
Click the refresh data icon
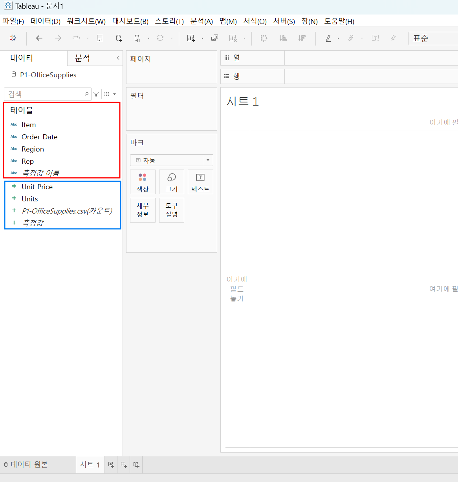click(160, 38)
